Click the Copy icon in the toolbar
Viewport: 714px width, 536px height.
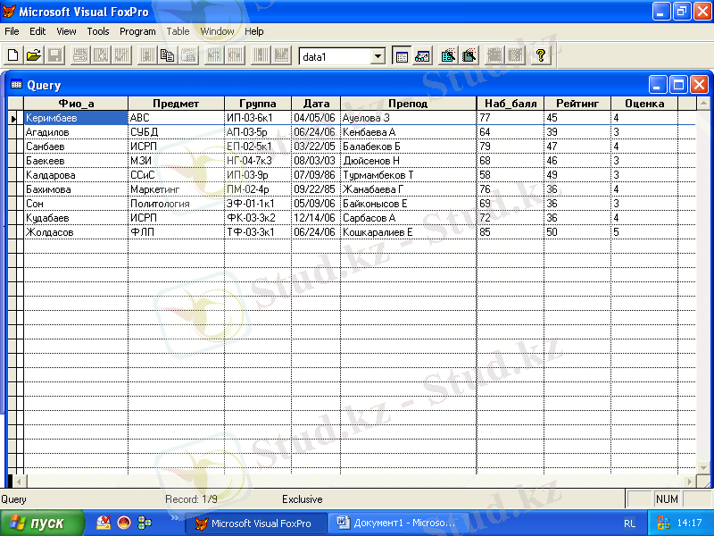pyautogui.click(x=167, y=55)
